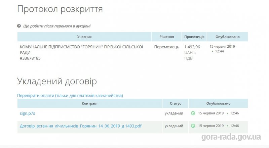Image resolution: width=269 pixels, height=148 pixels.
Task: Click 'укладений' status in the pdf contract row
Action: pos(174,126)
